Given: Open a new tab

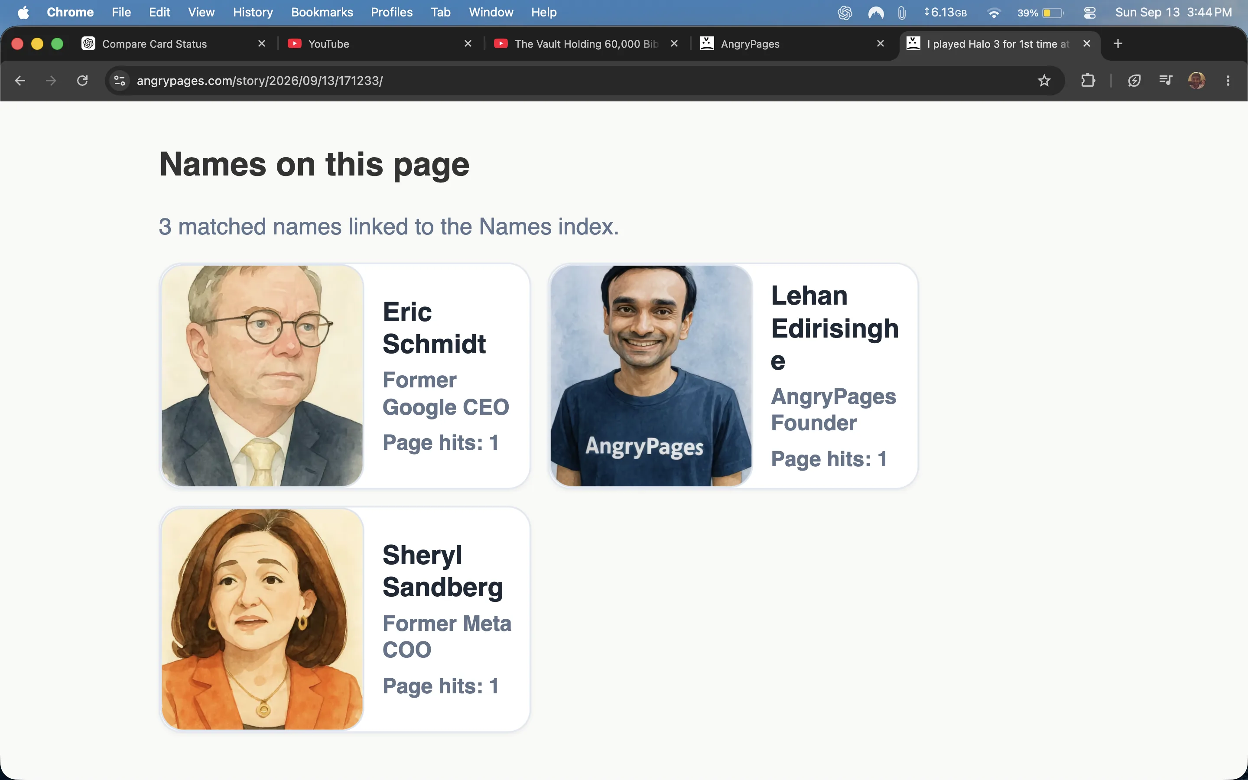Looking at the screenshot, I should tap(1118, 44).
